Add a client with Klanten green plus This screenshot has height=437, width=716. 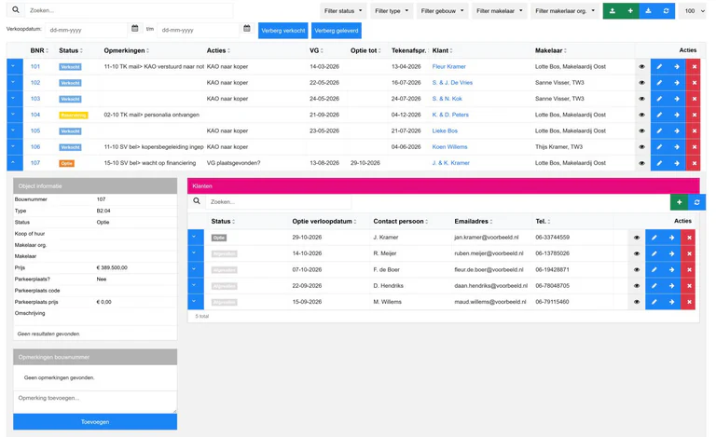click(x=679, y=202)
